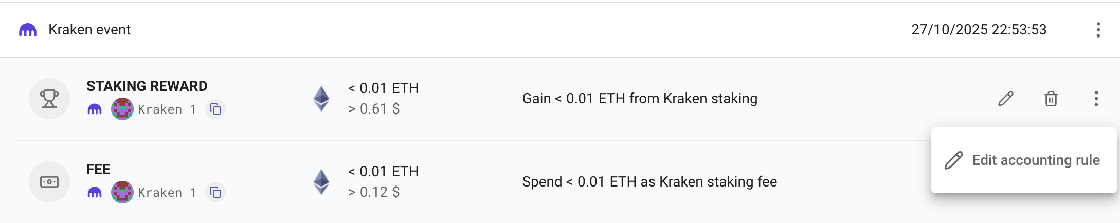Image resolution: width=1120 pixels, height=223 pixels.
Task: Click the Ethereum icon in Fee row
Action: [x=321, y=182]
